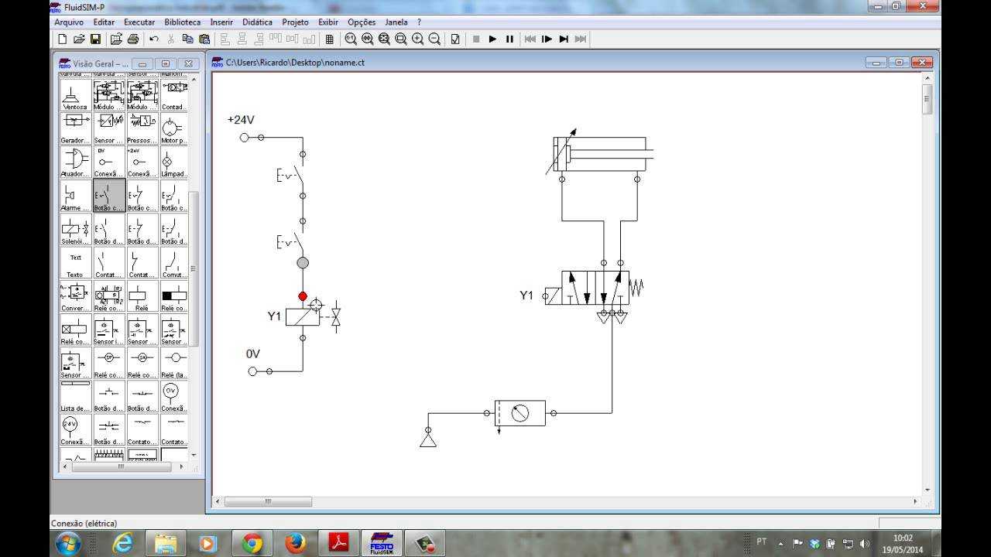Select the Conversor component in the library

[x=75, y=296]
